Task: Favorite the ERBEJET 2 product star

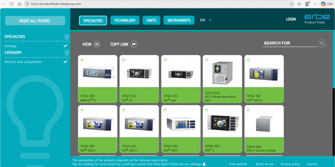Action: point(82,60)
